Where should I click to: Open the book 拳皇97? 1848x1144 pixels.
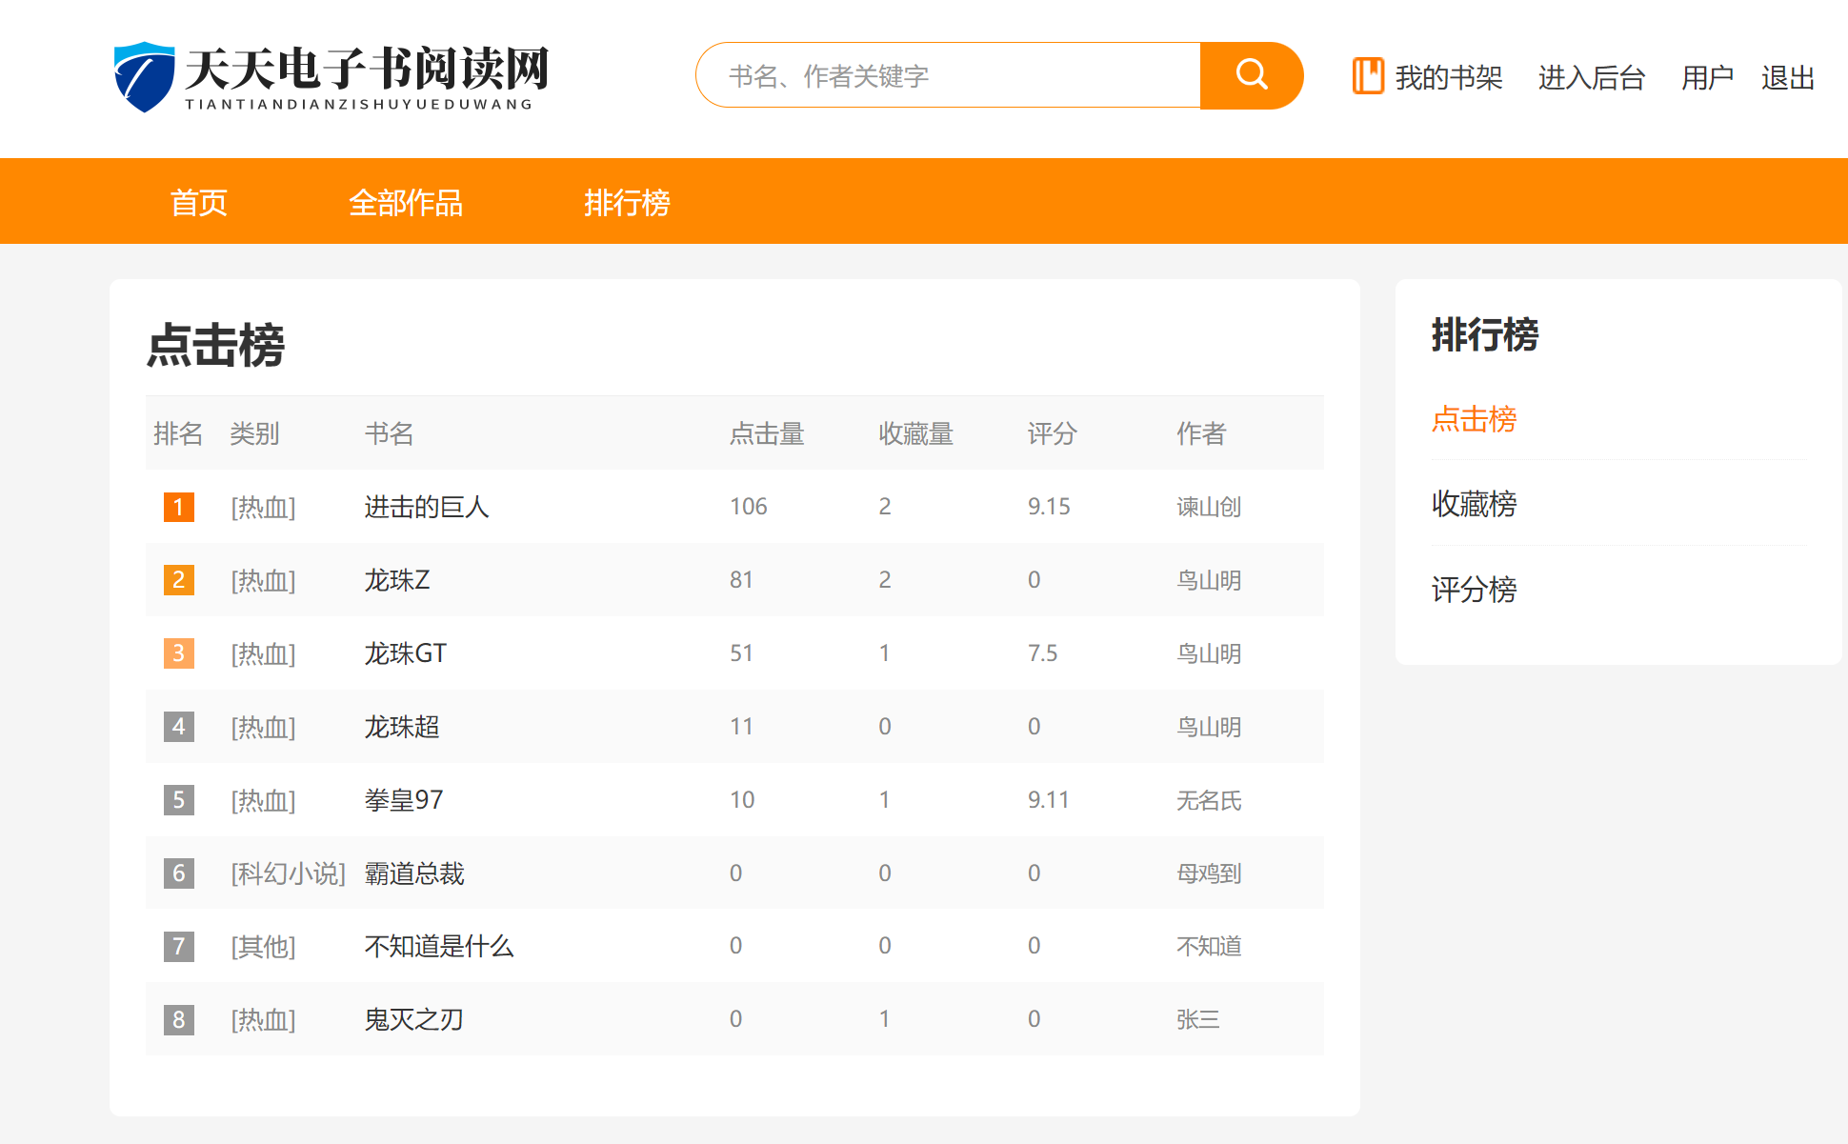[404, 800]
